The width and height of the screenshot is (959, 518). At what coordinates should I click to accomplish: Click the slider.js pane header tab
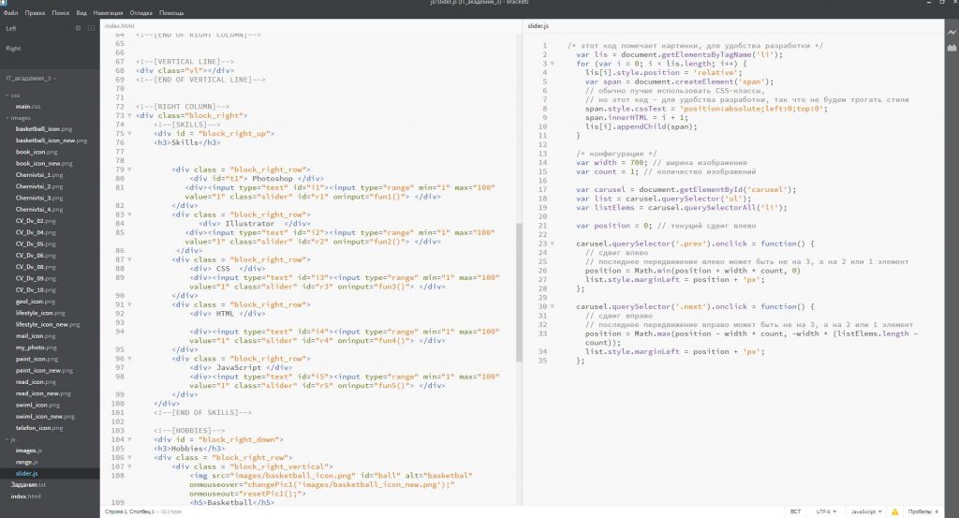pos(539,26)
